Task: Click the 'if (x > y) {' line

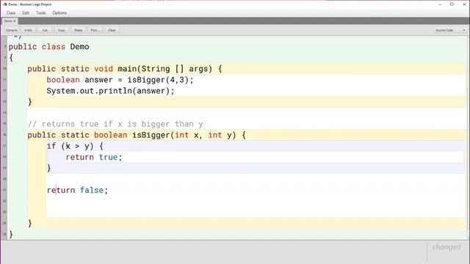Action: [x=75, y=146]
